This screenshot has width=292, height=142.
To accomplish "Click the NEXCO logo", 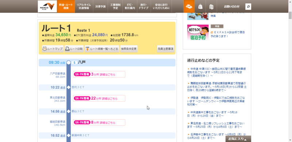I will coord(47,6).
